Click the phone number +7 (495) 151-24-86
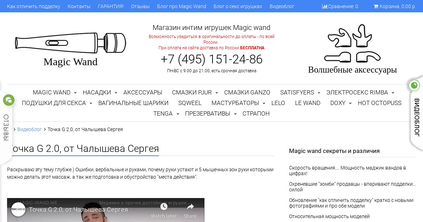This screenshot has height=222, width=423. (x=211, y=59)
